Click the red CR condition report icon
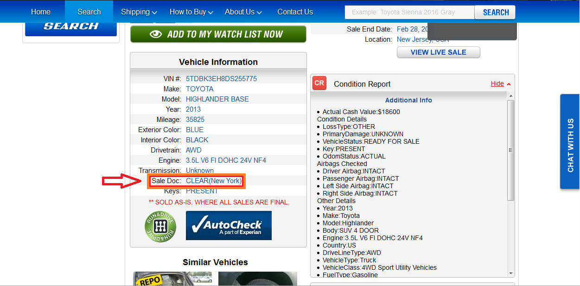Viewport: 580px width, 286px height. [319, 83]
